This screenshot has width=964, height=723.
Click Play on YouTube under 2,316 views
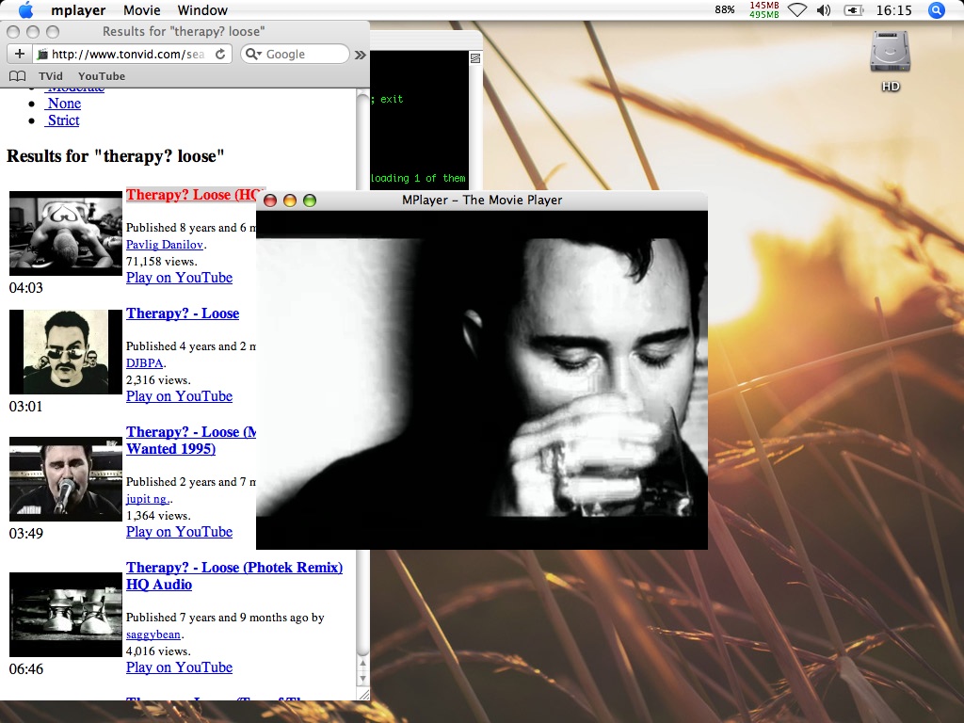click(x=179, y=396)
